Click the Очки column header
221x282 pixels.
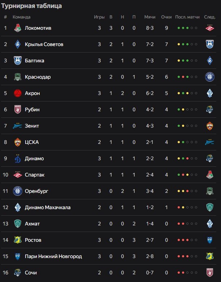click(x=166, y=17)
